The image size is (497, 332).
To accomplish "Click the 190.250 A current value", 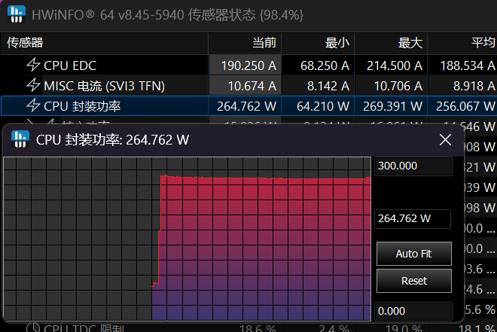I will 248,66.
